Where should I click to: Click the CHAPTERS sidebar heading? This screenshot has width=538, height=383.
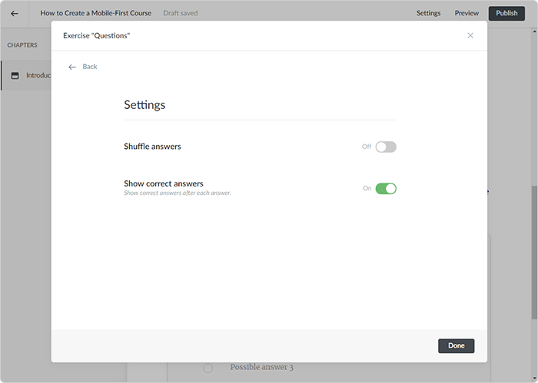coord(22,45)
